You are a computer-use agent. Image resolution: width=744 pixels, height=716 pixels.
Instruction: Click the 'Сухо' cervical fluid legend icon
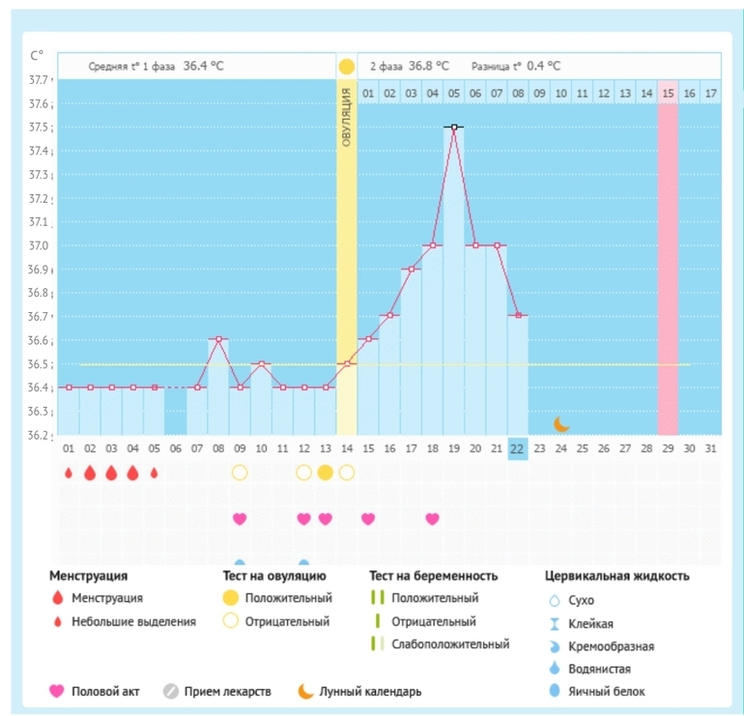pyautogui.click(x=554, y=600)
